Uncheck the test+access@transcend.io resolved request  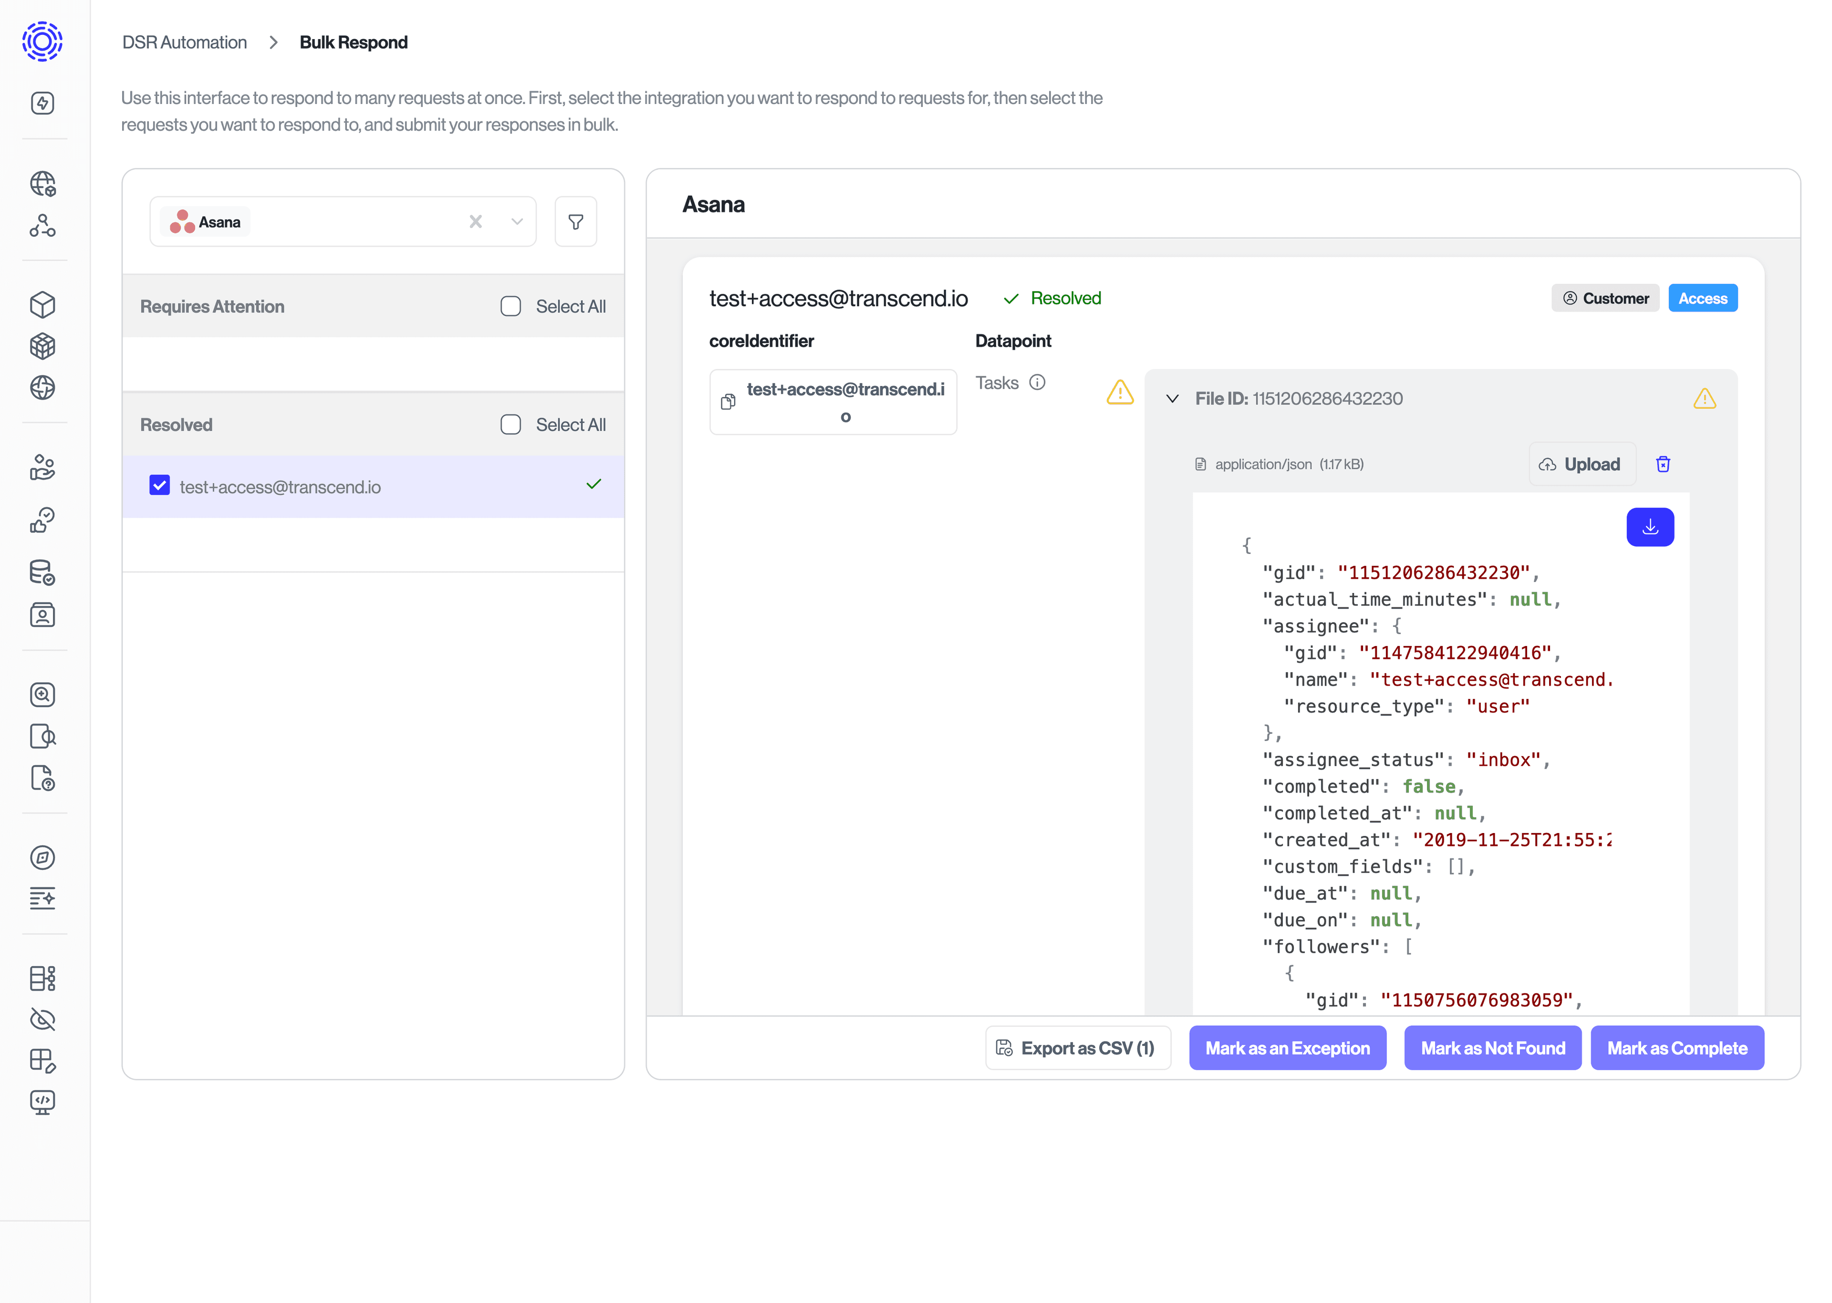[160, 485]
